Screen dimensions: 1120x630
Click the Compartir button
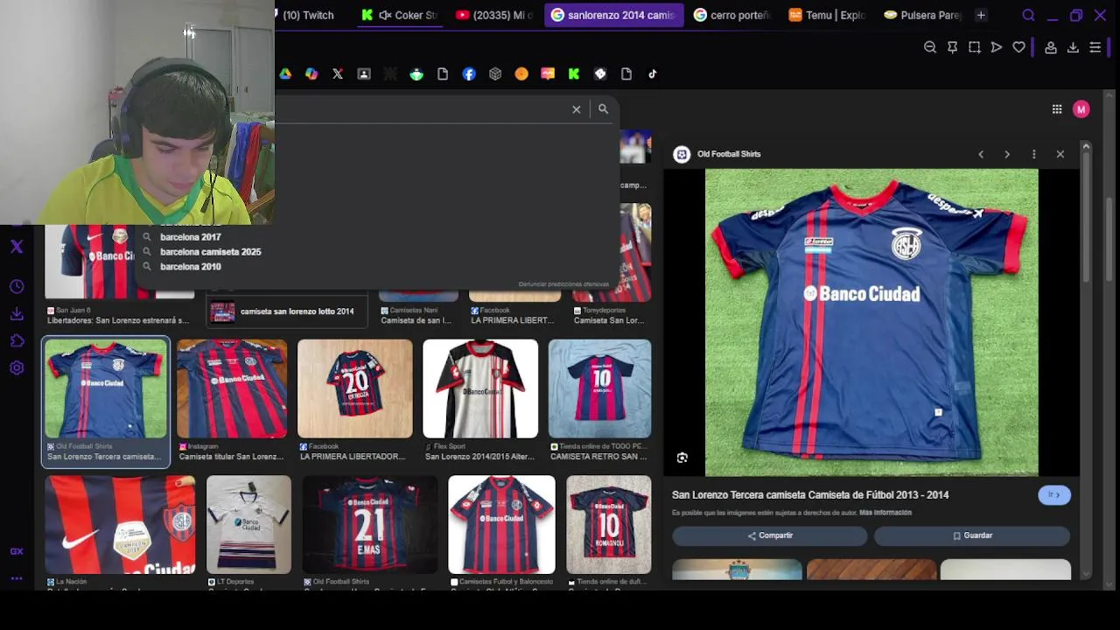pos(770,535)
